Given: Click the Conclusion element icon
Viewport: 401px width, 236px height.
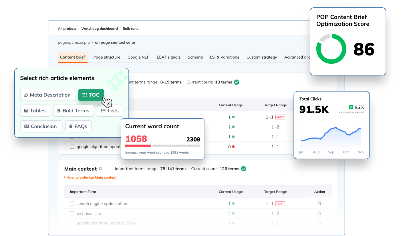Looking at the screenshot, I should [x=26, y=126].
